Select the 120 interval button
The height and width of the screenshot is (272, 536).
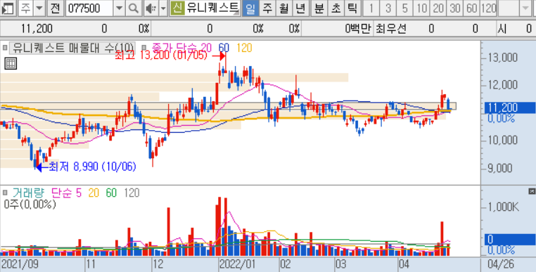(x=488, y=8)
